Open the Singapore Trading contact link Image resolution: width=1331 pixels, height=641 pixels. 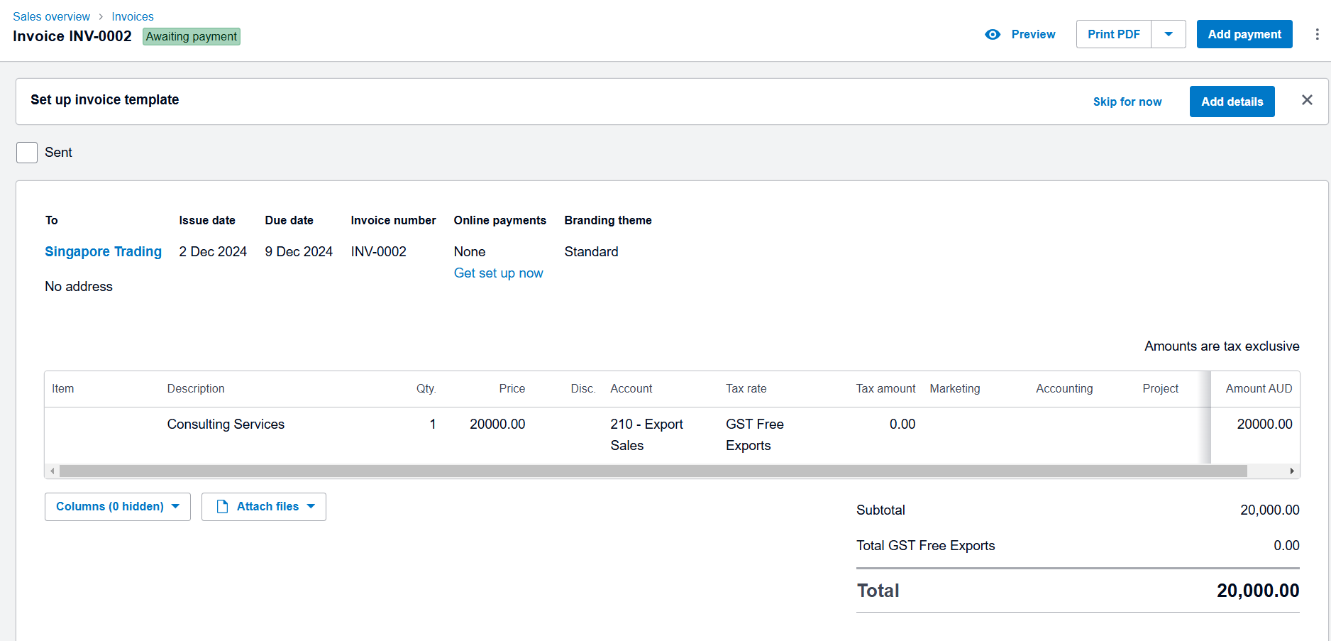coord(104,251)
